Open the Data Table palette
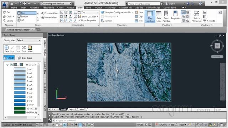 point(159,17)
